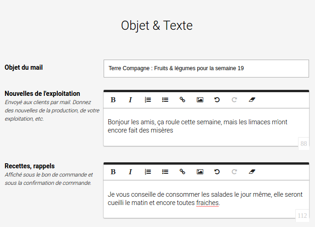
Task: Click into the Bonjour les amis text area
Action: [206, 127]
